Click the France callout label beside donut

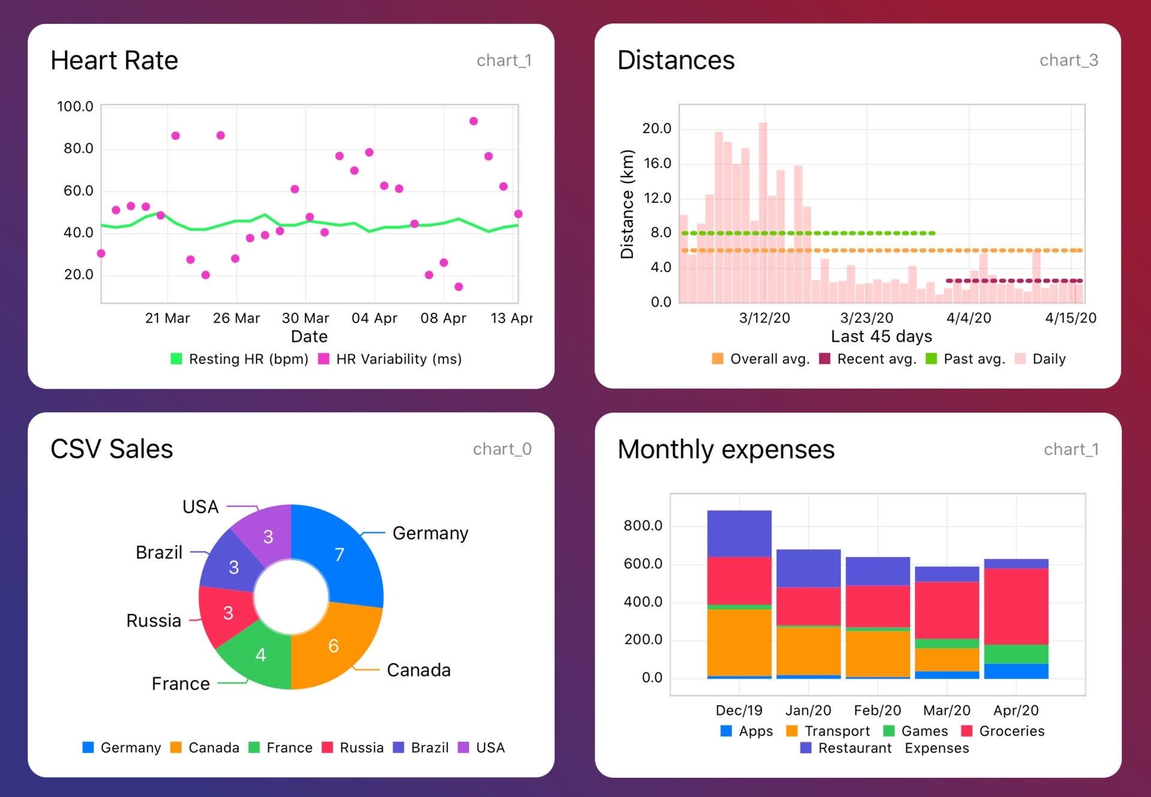pos(180,684)
